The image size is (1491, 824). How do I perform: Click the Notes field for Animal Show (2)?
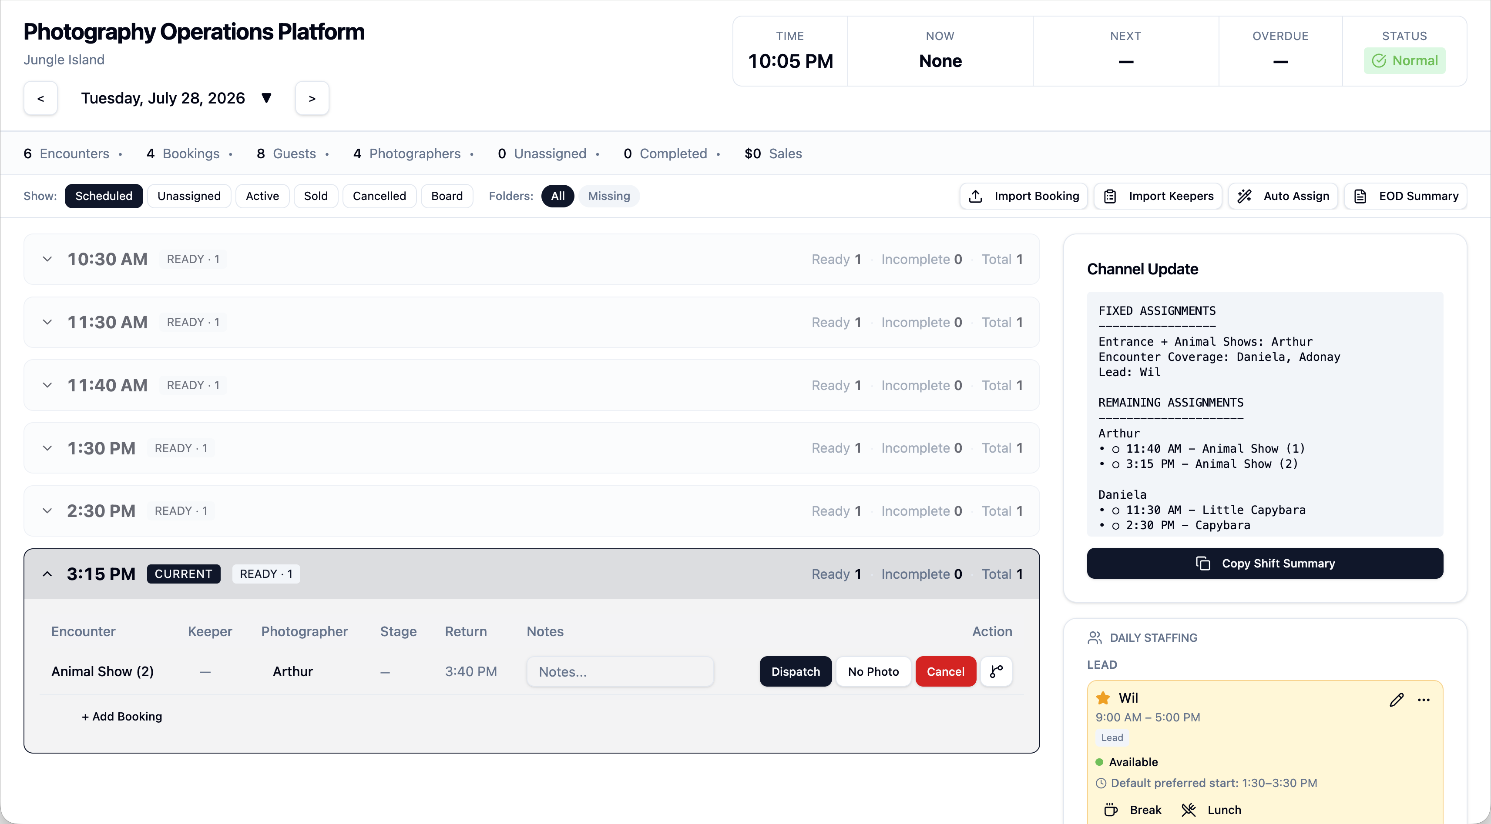coord(620,671)
